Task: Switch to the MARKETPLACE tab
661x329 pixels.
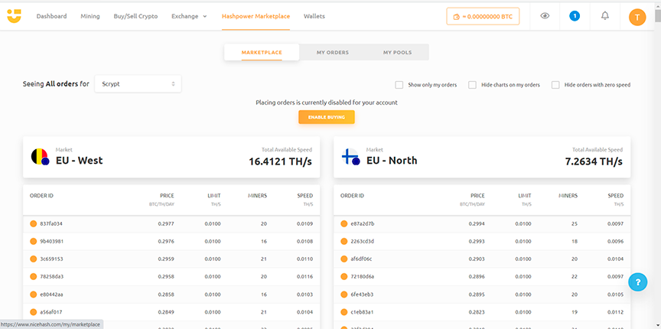Action: (262, 52)
